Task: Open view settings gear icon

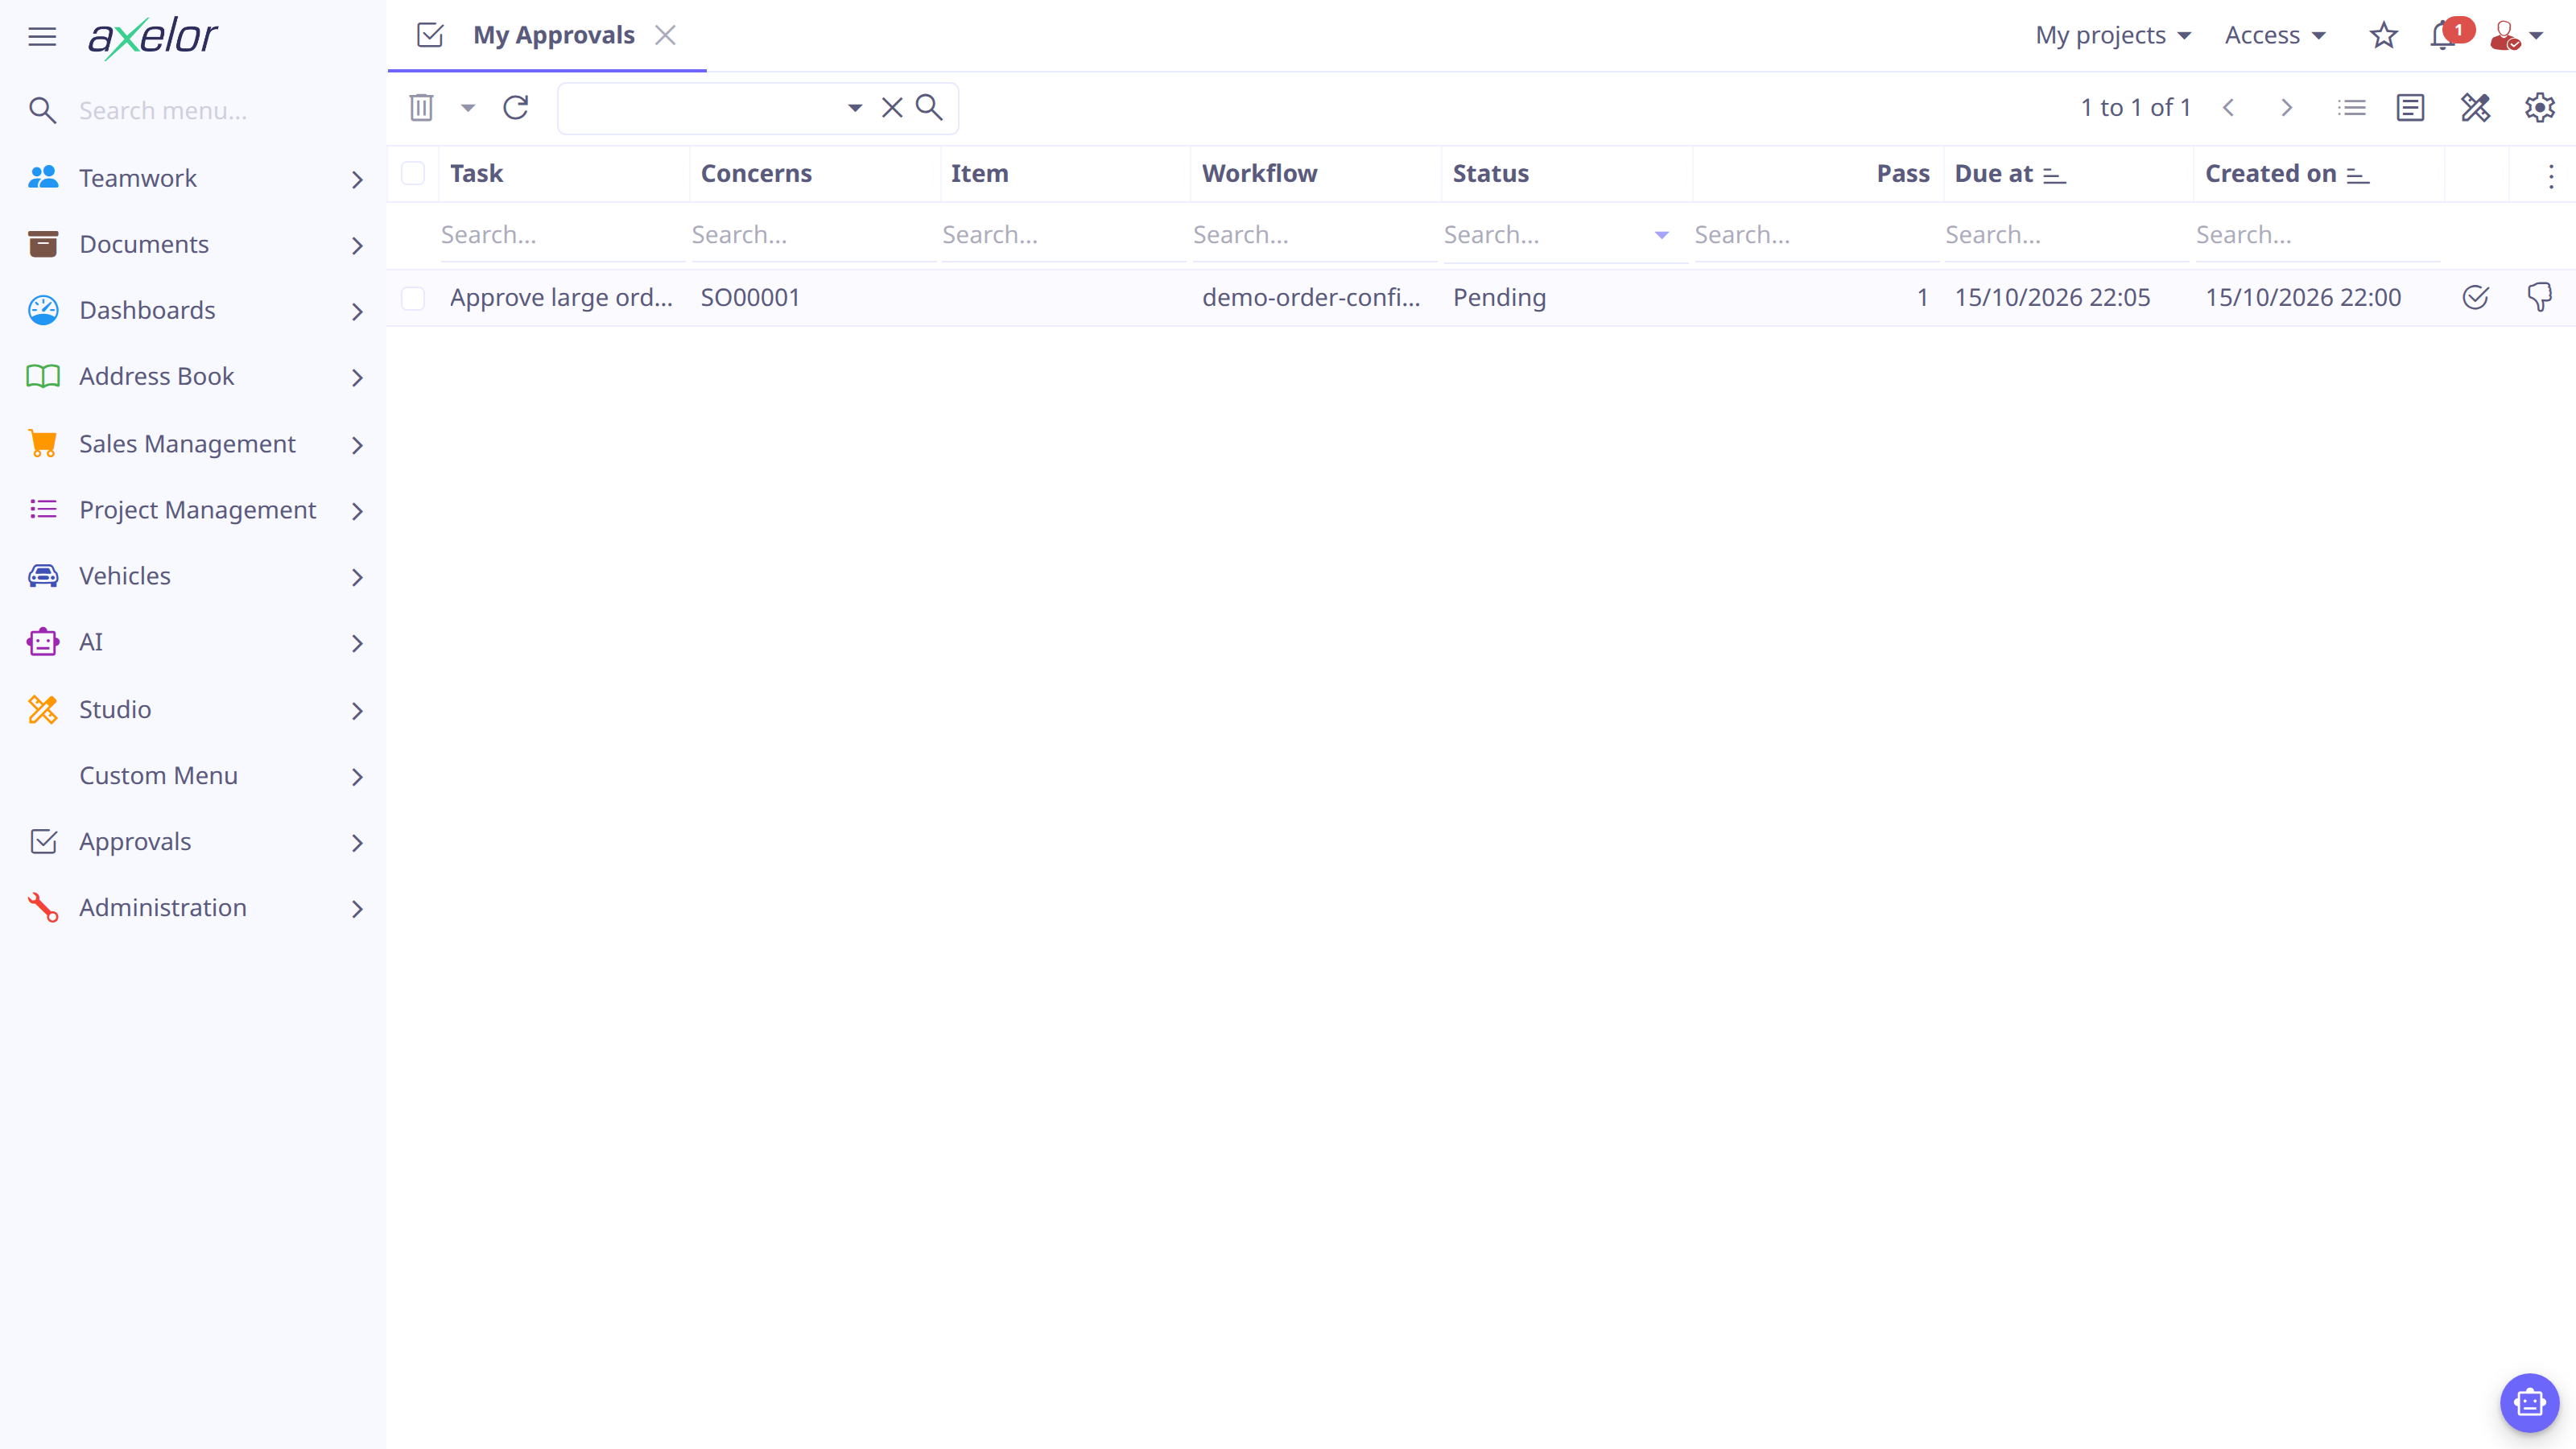Action: click(x=2540, y=107)
